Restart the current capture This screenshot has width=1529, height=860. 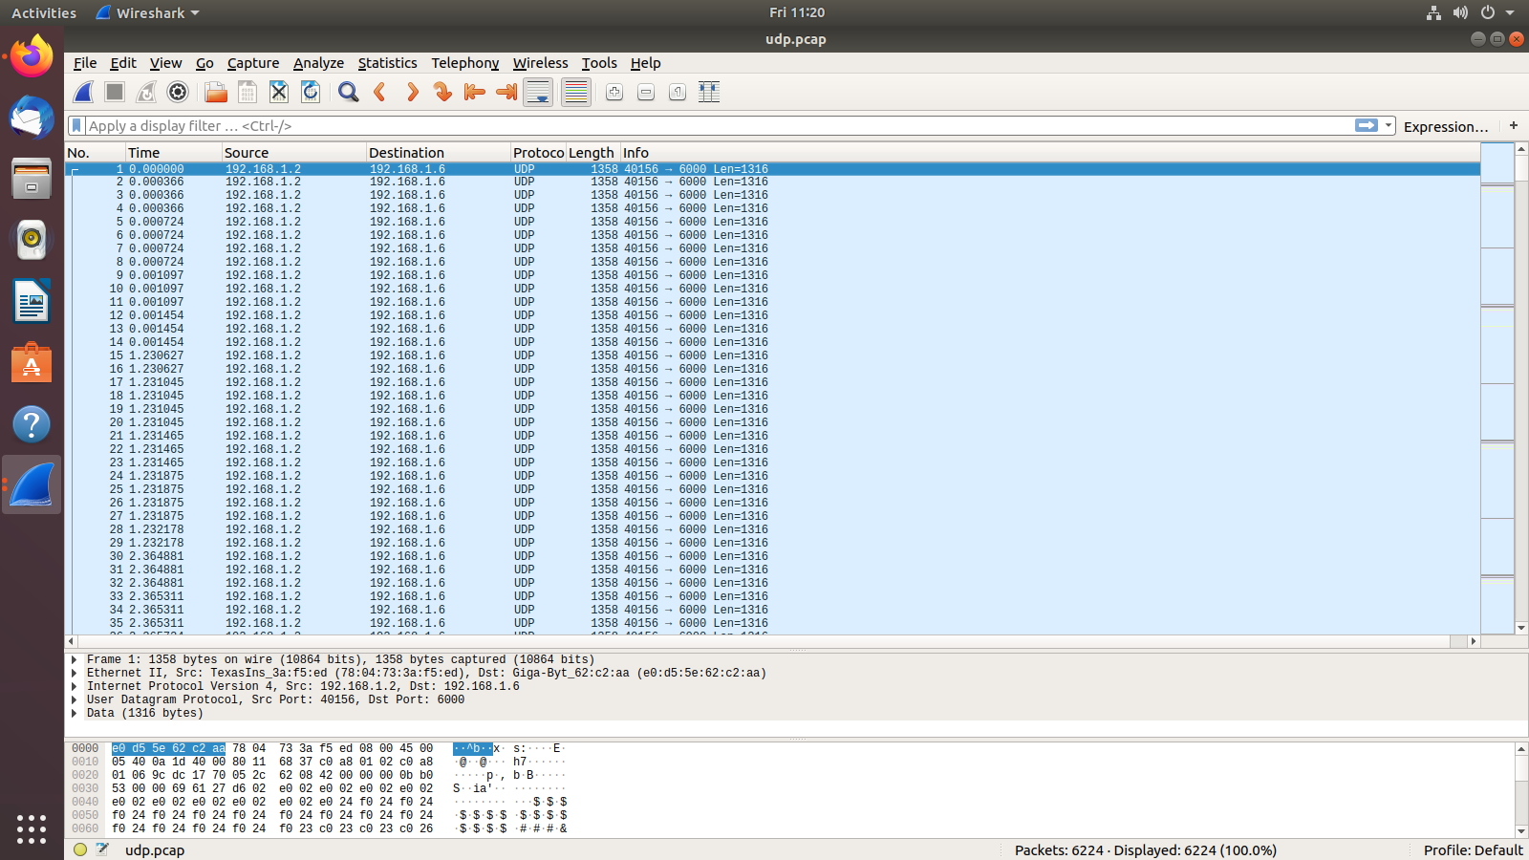point(145,92)
